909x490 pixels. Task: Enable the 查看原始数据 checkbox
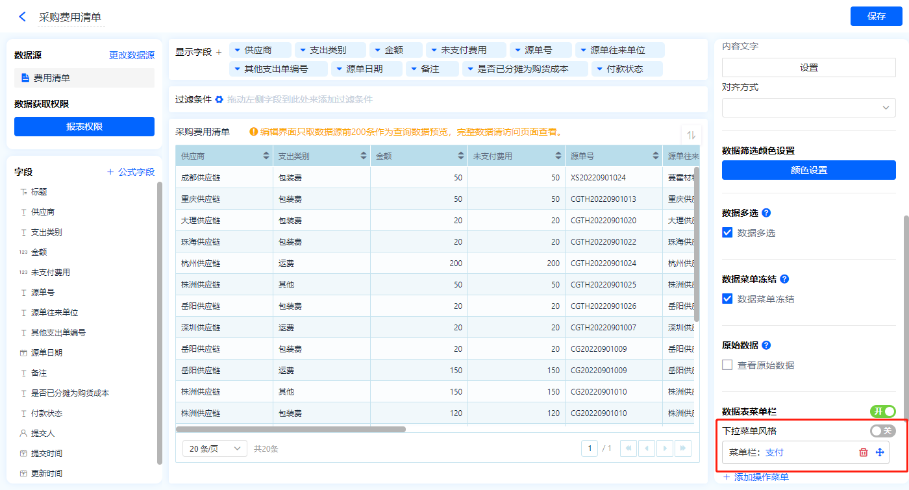tap(728, 365)
